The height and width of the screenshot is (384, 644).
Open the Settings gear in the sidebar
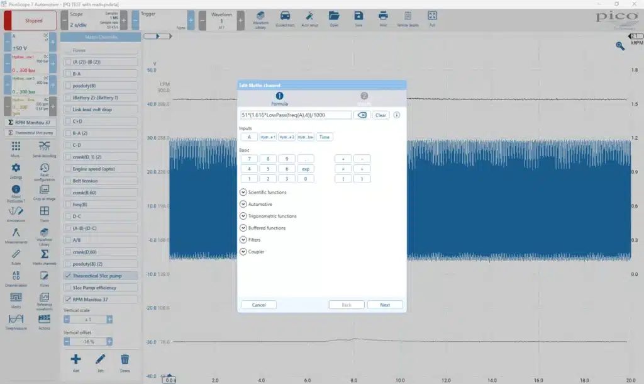pyautogui.click(x=16, y=171)
